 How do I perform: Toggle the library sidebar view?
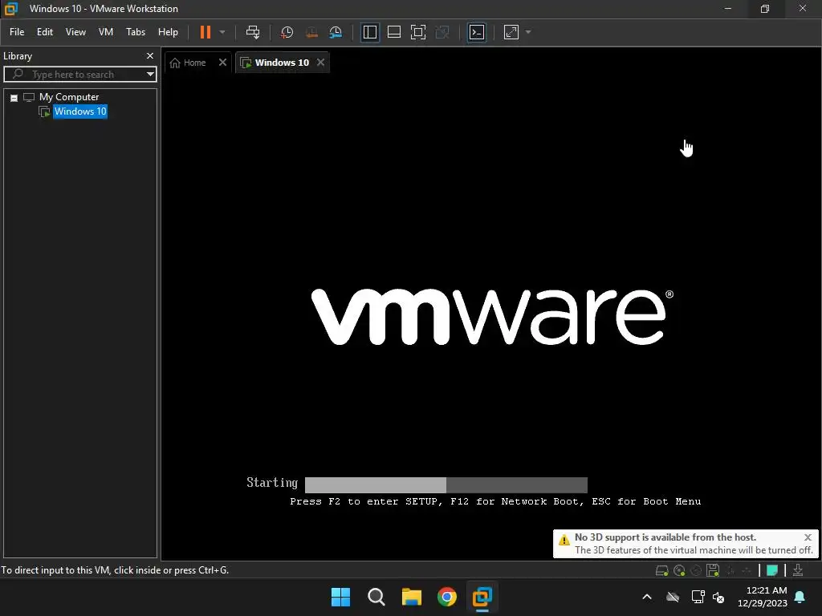point(369,32)
